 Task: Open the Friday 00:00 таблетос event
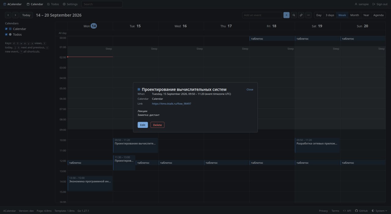tap(272, 39)
